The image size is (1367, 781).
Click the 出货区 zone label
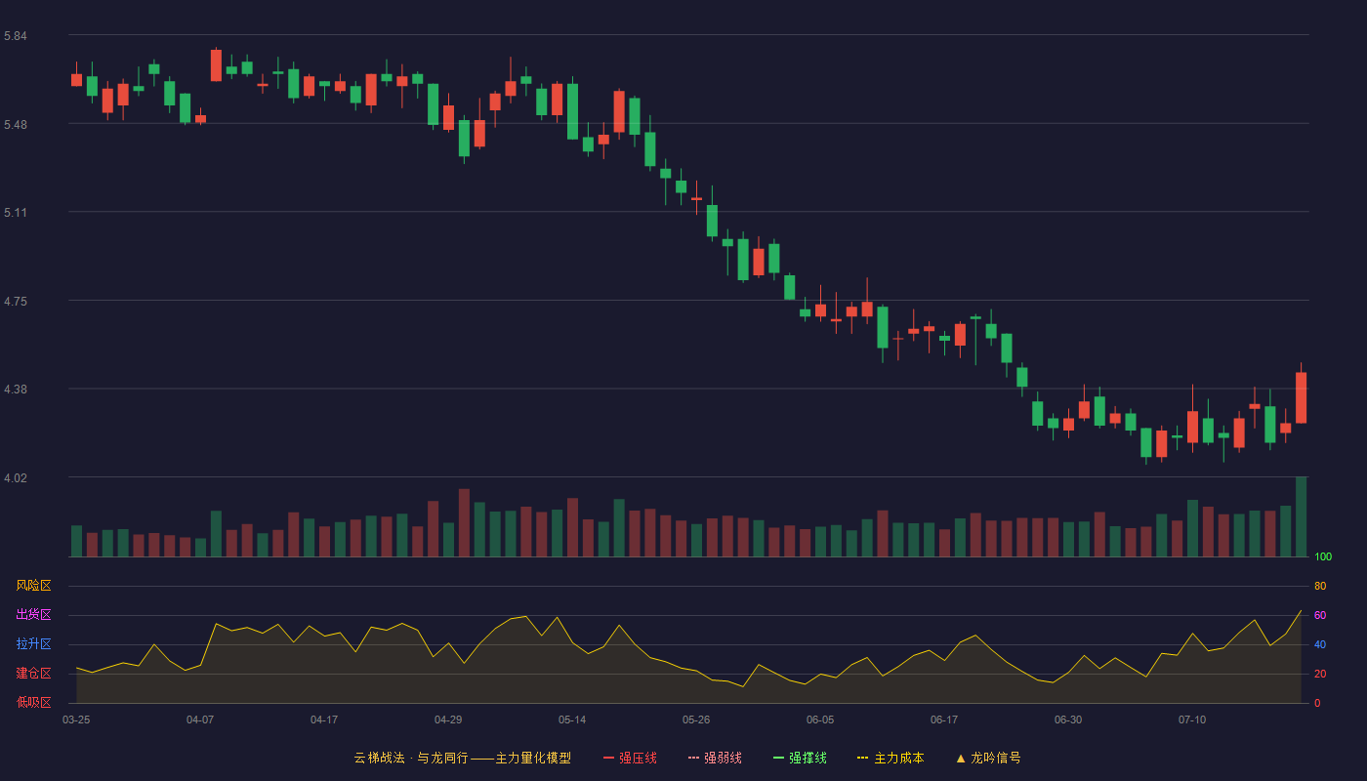coord(33,615)
